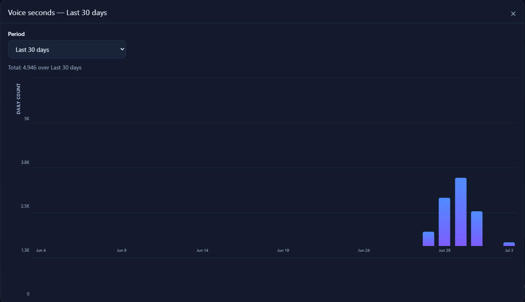The width and height of the screenshot is (525, 302).
Task: Close the Voice seconds dialog
Action: [513, 13]
